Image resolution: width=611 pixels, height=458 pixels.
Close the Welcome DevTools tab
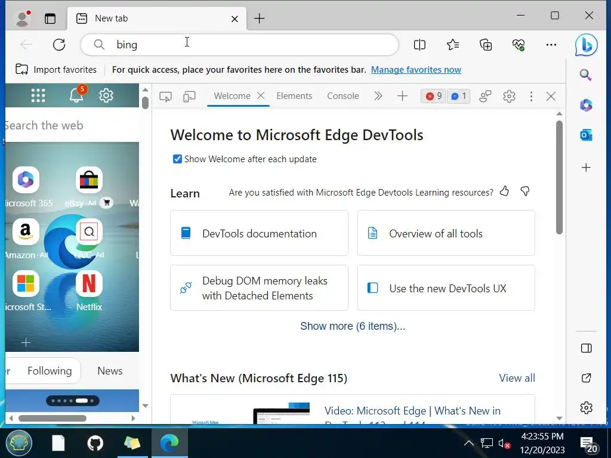point(261,95)
